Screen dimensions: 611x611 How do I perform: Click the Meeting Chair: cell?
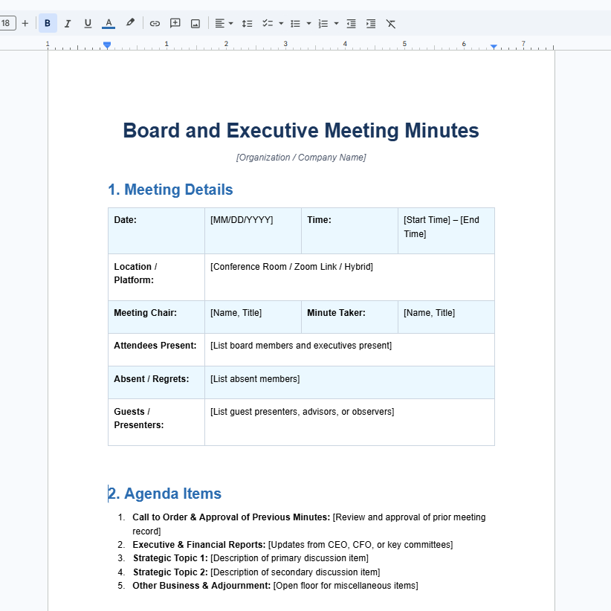(x=156, y=317)
